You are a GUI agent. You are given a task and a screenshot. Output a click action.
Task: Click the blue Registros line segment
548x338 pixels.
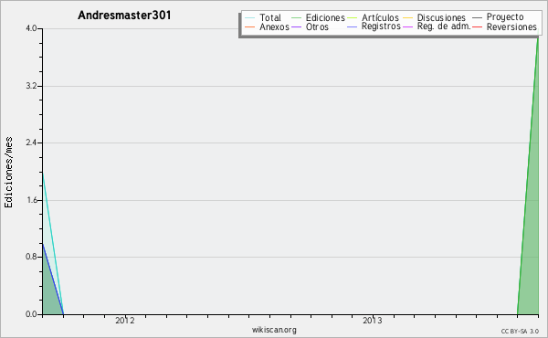pos(53,279)
